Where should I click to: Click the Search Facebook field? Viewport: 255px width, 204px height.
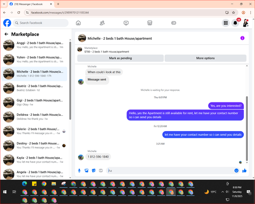[41, 23]
